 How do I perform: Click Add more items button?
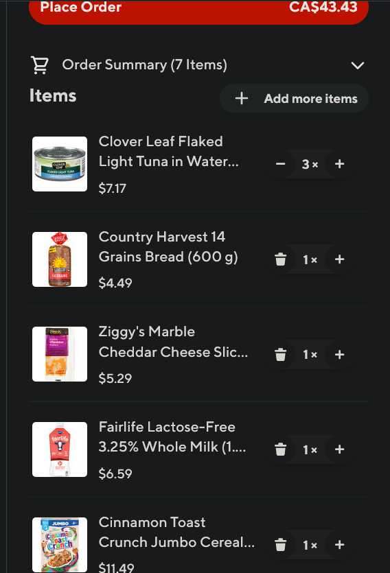point(294,98)
